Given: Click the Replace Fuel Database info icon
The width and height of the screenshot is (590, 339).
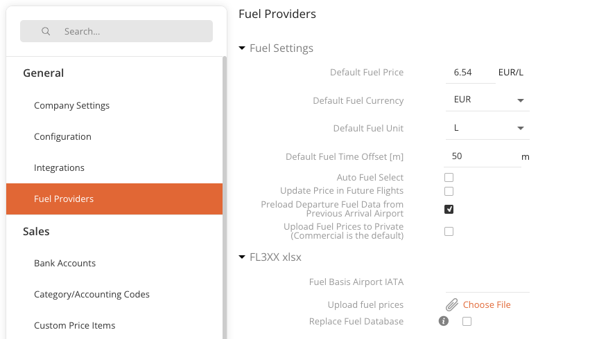Looking at the screenshot, I should pos(444,321).
